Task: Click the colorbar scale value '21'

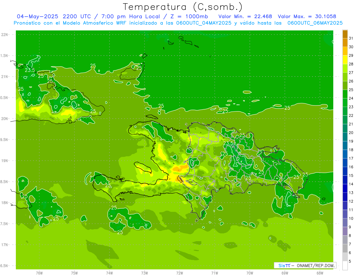Action: 351,124
